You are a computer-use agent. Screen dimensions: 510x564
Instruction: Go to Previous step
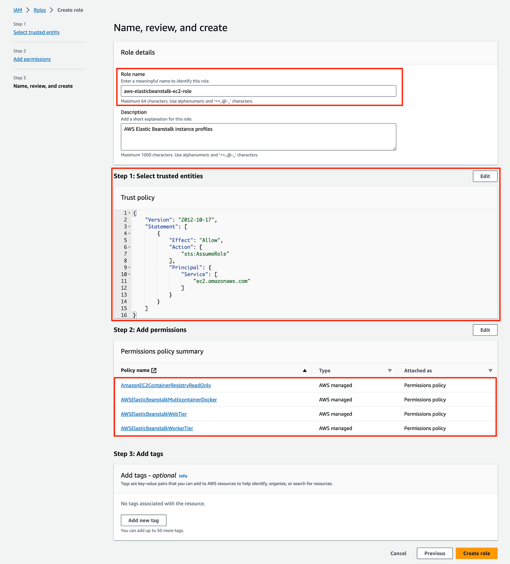pyautogui.click(x=435, y=553)
